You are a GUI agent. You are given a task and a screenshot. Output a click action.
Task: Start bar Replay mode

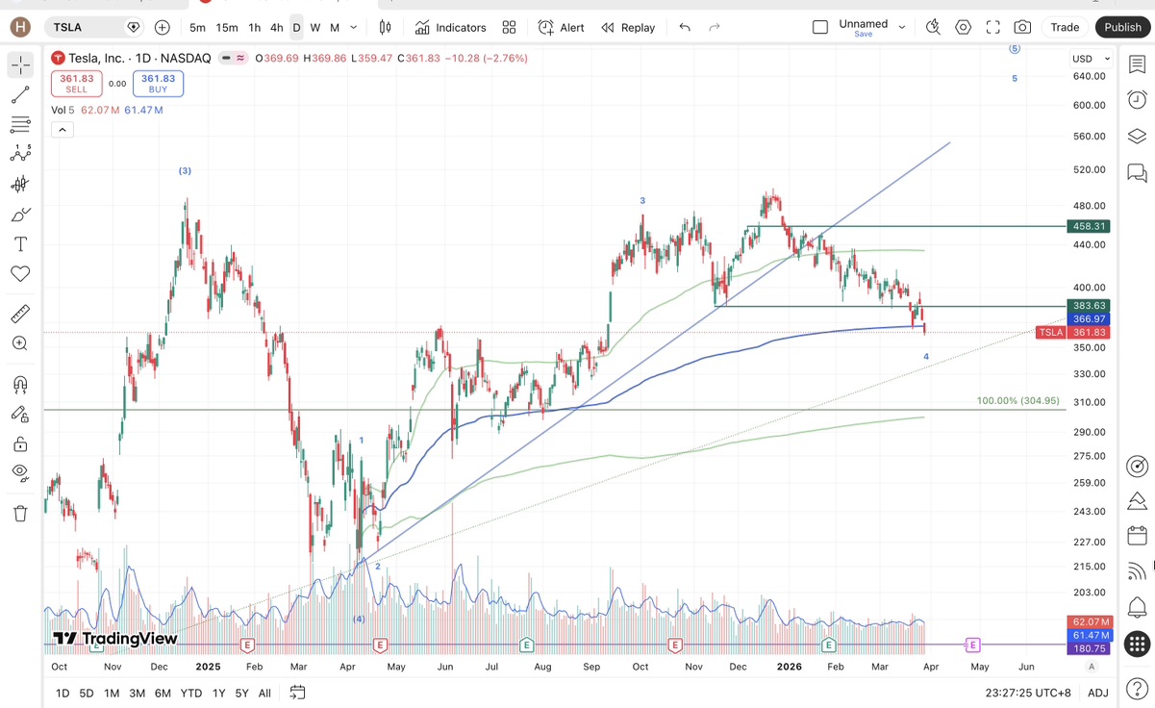point(628,27)
